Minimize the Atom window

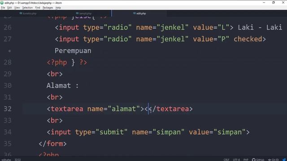click(264, 3)
